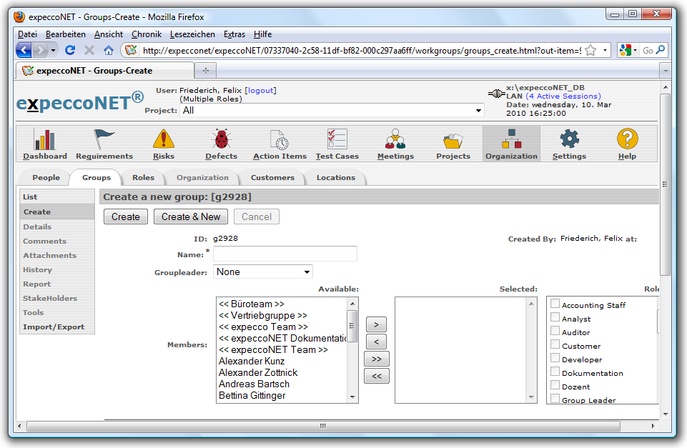The width and height of the screenshot is (687, 448).
Task: Open the Risks warning triangle icon
Action: point(164,139)
